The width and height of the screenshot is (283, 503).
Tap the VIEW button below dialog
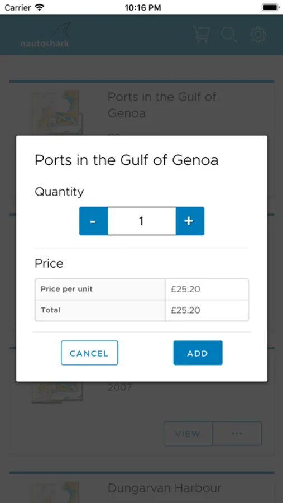coord(188,434)
